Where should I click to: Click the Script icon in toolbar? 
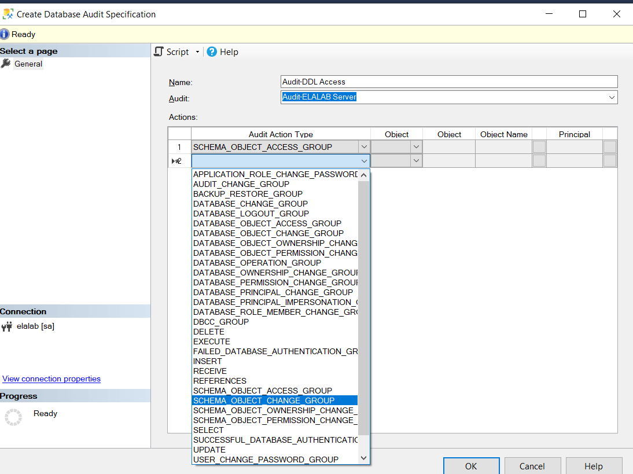click(159, 52)
